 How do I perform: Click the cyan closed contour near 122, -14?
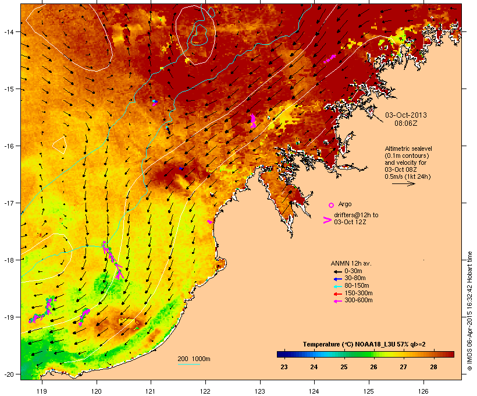pos(200,34)
